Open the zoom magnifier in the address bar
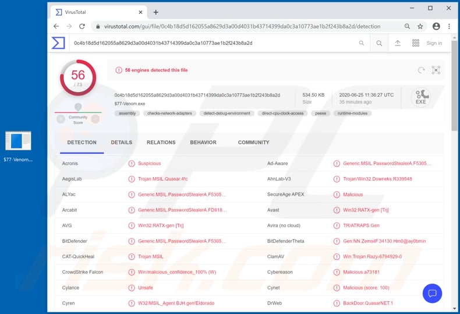This screenshot has height=314, width=460. (x=407, y=26)
